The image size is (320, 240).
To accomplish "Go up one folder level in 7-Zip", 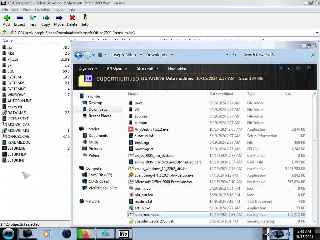I will click(x=4, y=32).
